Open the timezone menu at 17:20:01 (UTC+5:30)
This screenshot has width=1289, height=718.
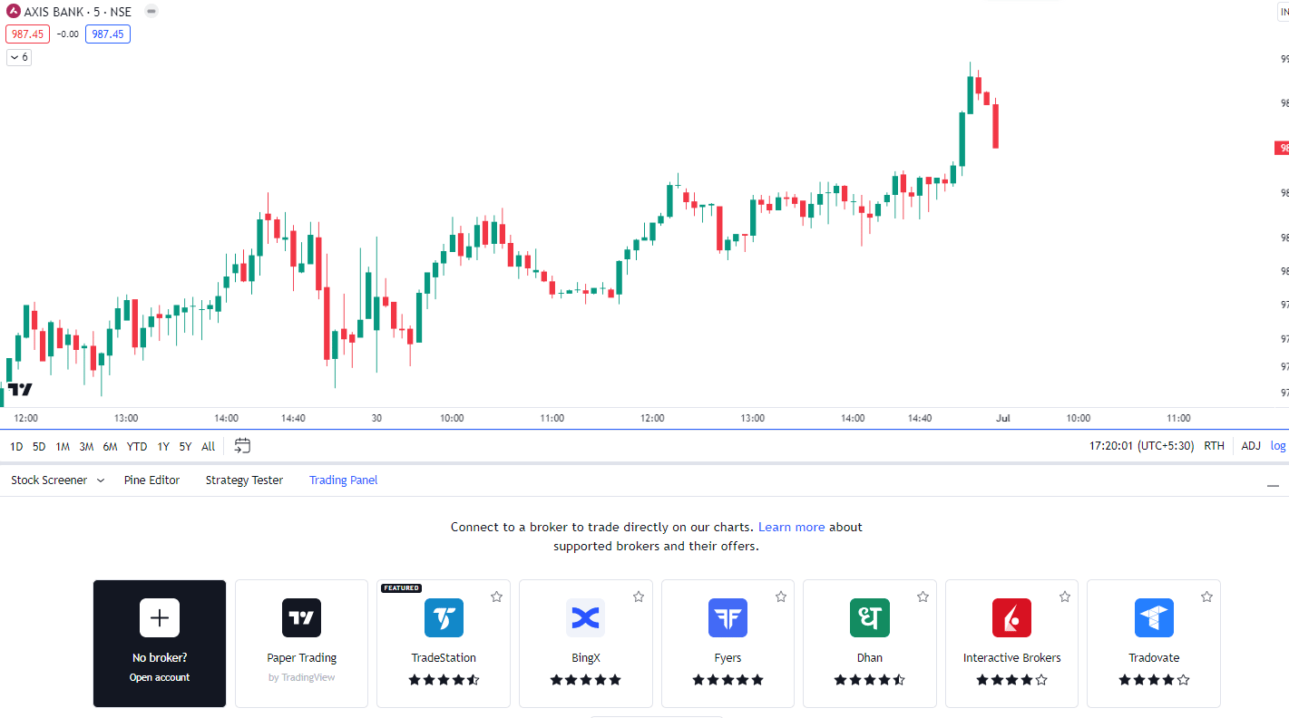1141,446
